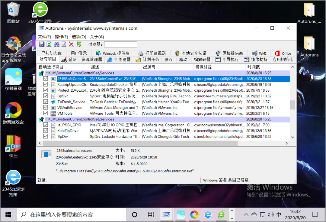Refresh the autorun entries list
The height and width of the screenshot is (222, 326).
tap(49, 44)
